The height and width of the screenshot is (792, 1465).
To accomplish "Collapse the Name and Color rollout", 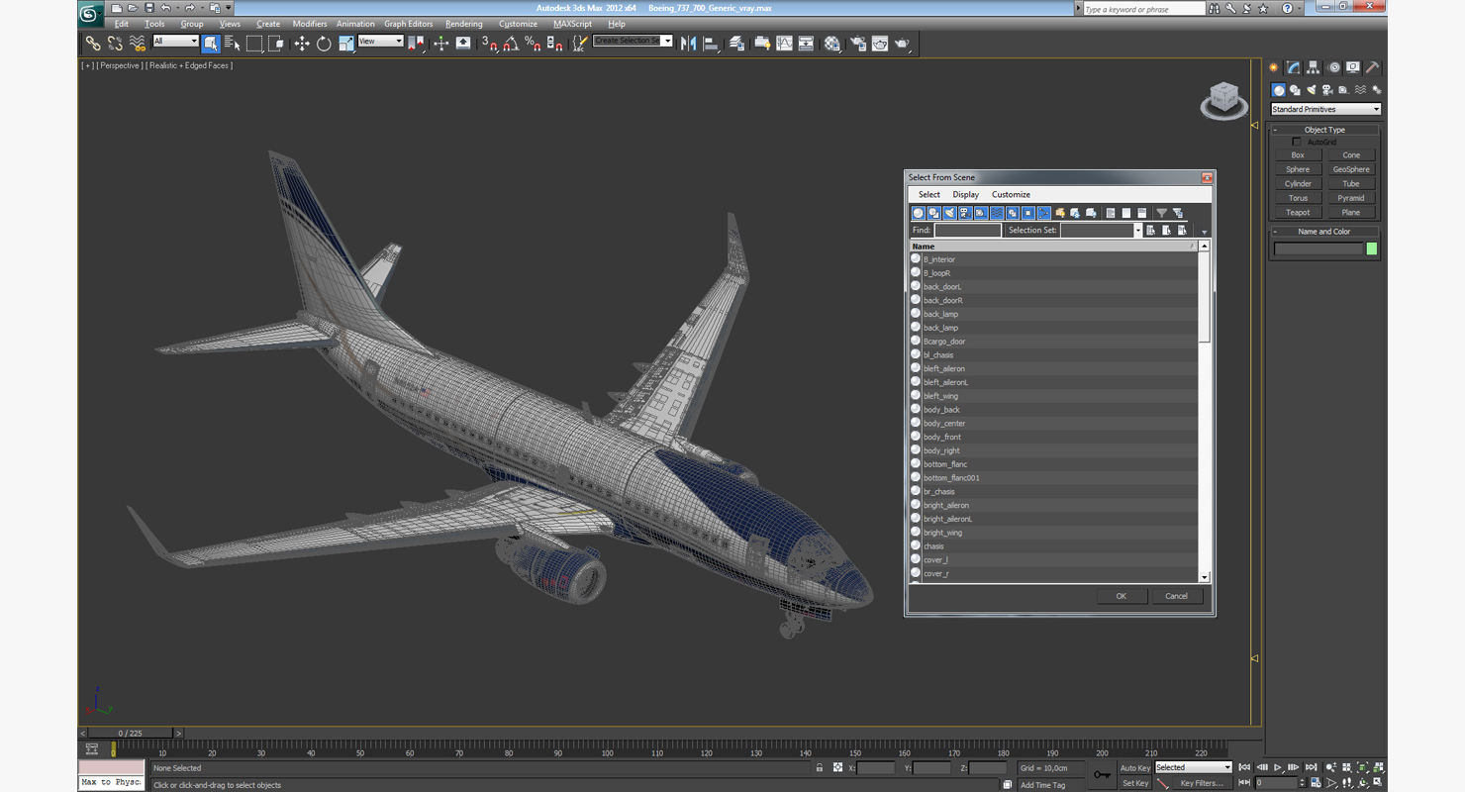I will 1324,232.
